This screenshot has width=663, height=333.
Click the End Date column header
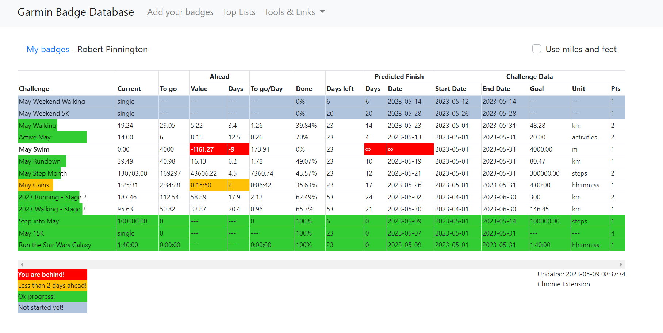[496, 89]
